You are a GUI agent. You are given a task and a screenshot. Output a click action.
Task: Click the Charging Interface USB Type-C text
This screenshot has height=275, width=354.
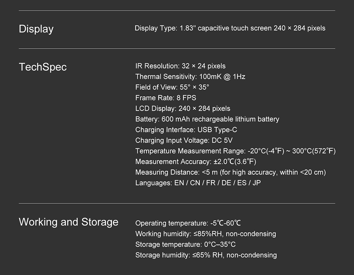coord(186,130)
